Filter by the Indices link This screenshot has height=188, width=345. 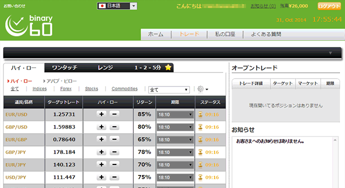pos(39,88)
